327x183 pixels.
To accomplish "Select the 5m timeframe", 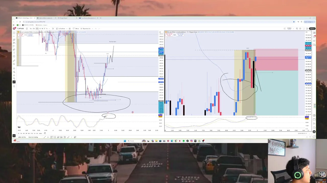I will click(x=31, y=28).
